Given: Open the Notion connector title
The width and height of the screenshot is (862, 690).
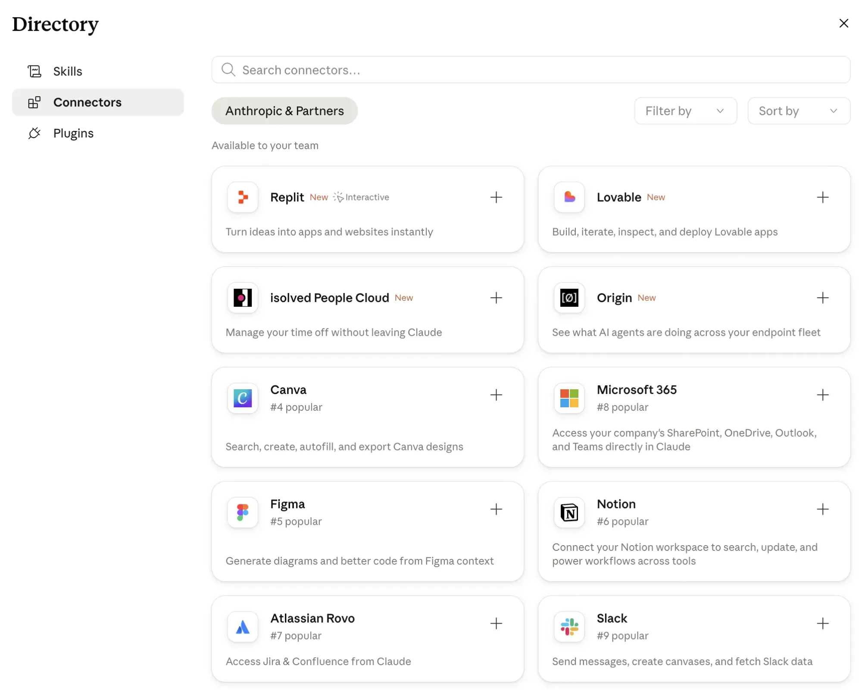Looking at the screenshot, I should [616, 504].
